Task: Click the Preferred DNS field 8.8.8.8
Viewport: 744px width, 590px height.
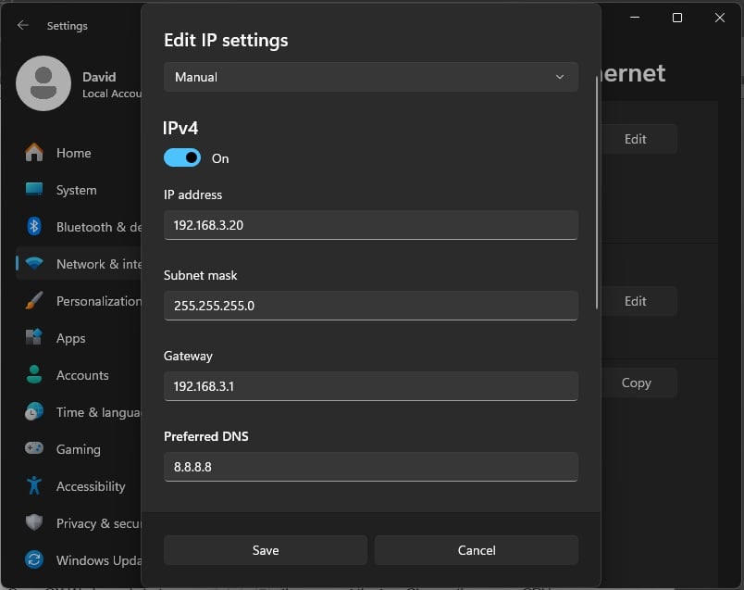Action: click(x=370, y=467)
